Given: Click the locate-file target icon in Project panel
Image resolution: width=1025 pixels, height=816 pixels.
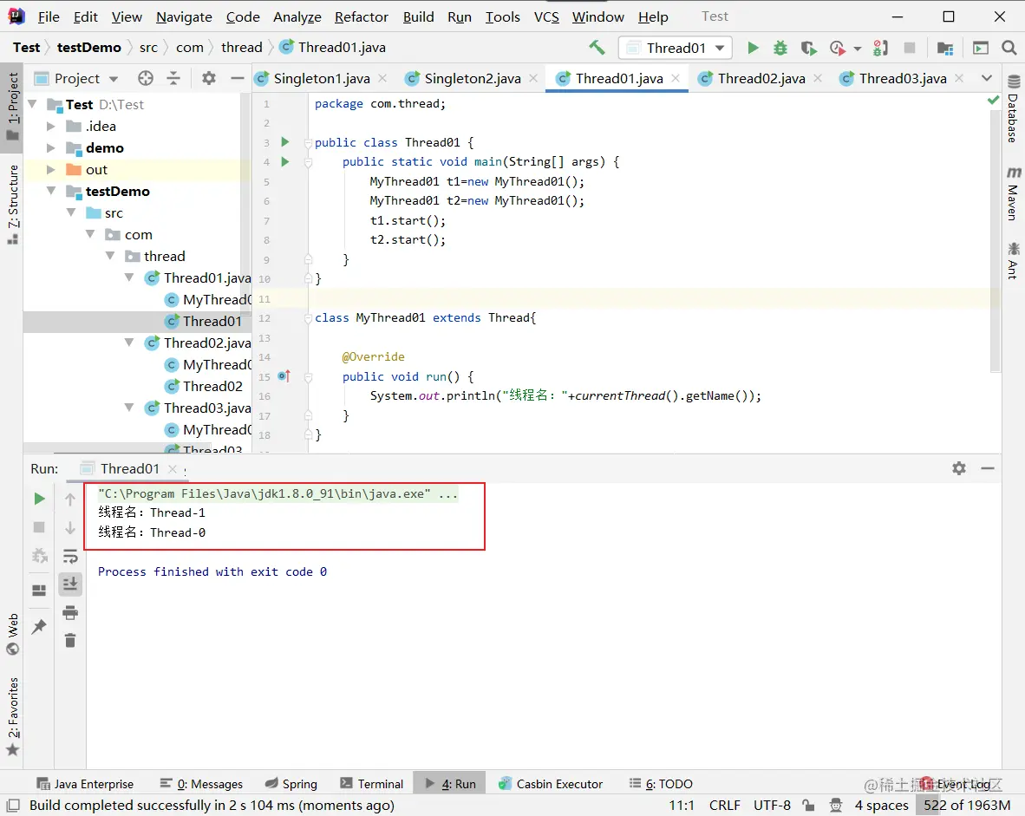Looking at the screenshot, I should tap(146, 78).
